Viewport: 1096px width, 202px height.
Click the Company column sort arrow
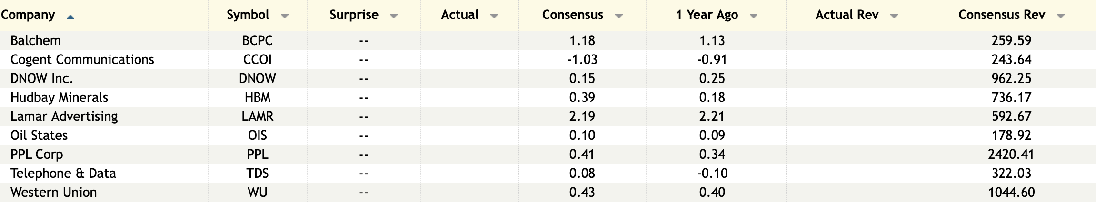(x=70, y=17)
